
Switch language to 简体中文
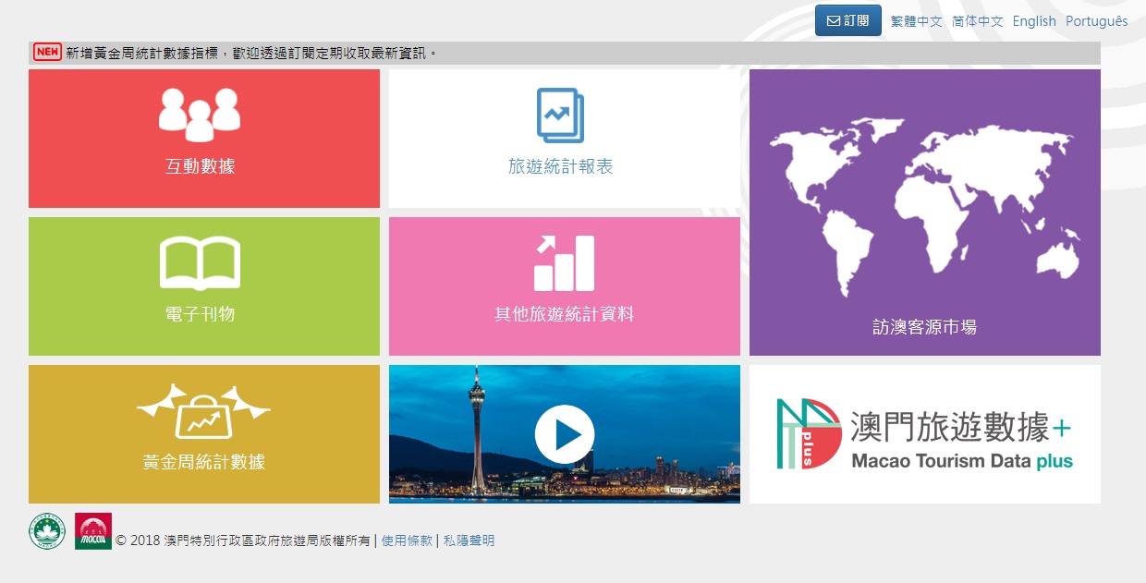[x=977, y=21]
